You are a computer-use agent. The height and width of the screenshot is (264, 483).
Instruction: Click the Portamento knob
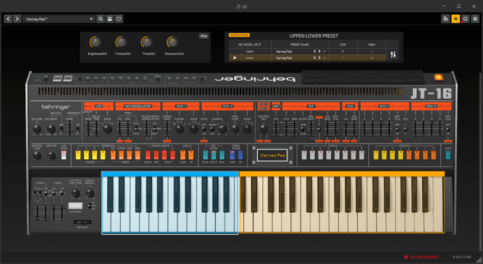click(90, 193)
